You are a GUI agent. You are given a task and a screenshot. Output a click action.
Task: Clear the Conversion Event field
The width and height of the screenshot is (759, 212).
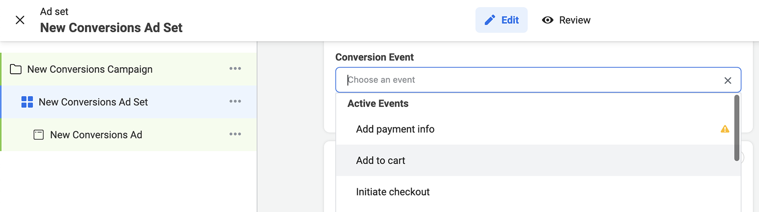coord(728,80)
